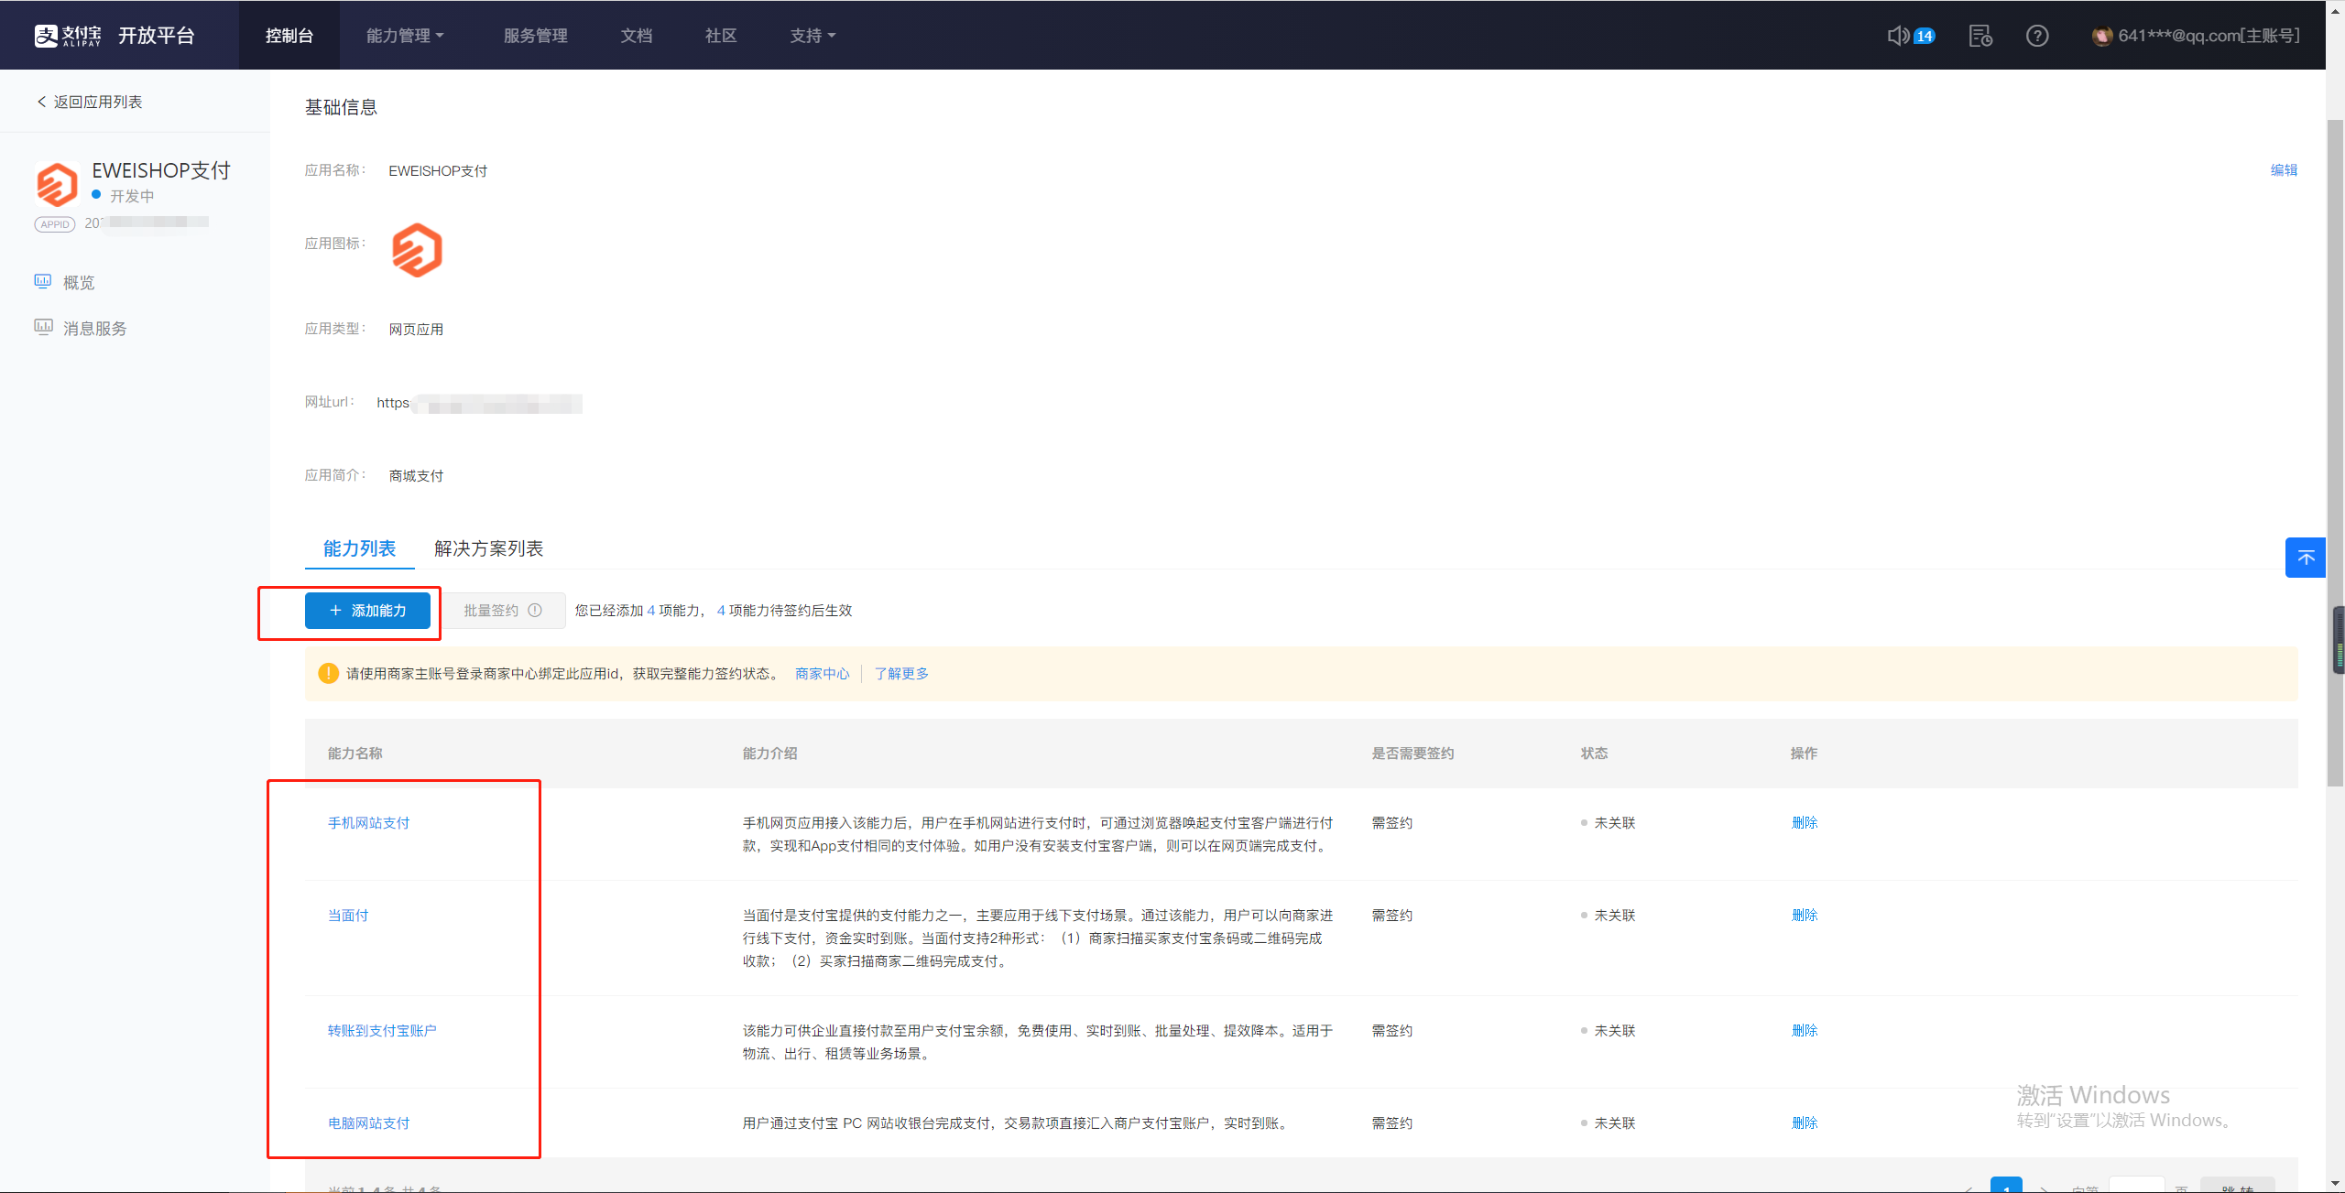Viewport: 2345px width, 1193px height.
Task: Click the user avatar icon
Action: [2102, 36]
